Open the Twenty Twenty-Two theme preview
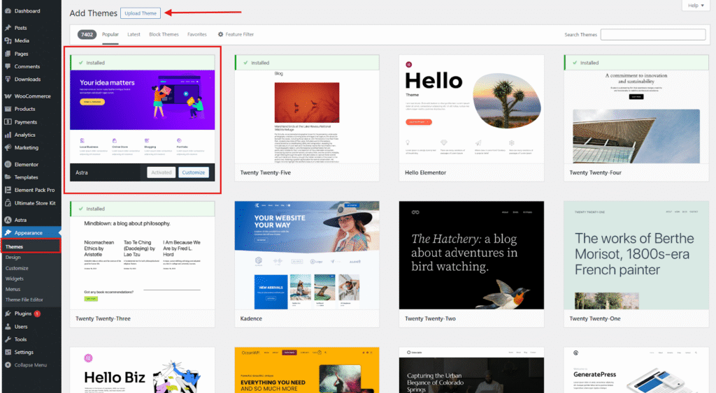The height and width of the screenshot is (393, 716). (x=471, y=255)
